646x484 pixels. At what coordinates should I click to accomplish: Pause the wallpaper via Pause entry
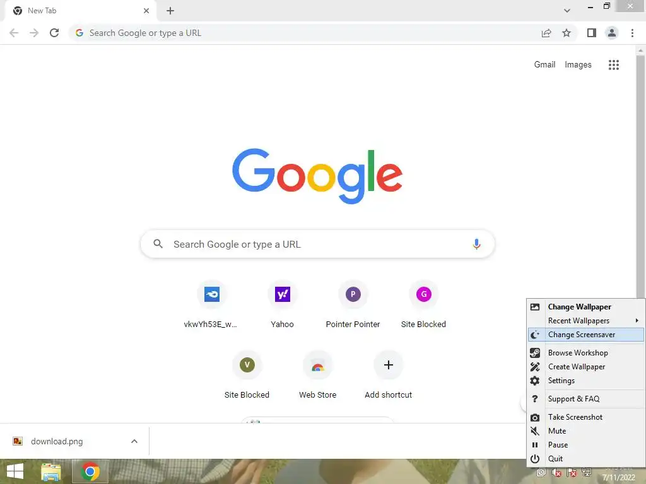point(586,445)
